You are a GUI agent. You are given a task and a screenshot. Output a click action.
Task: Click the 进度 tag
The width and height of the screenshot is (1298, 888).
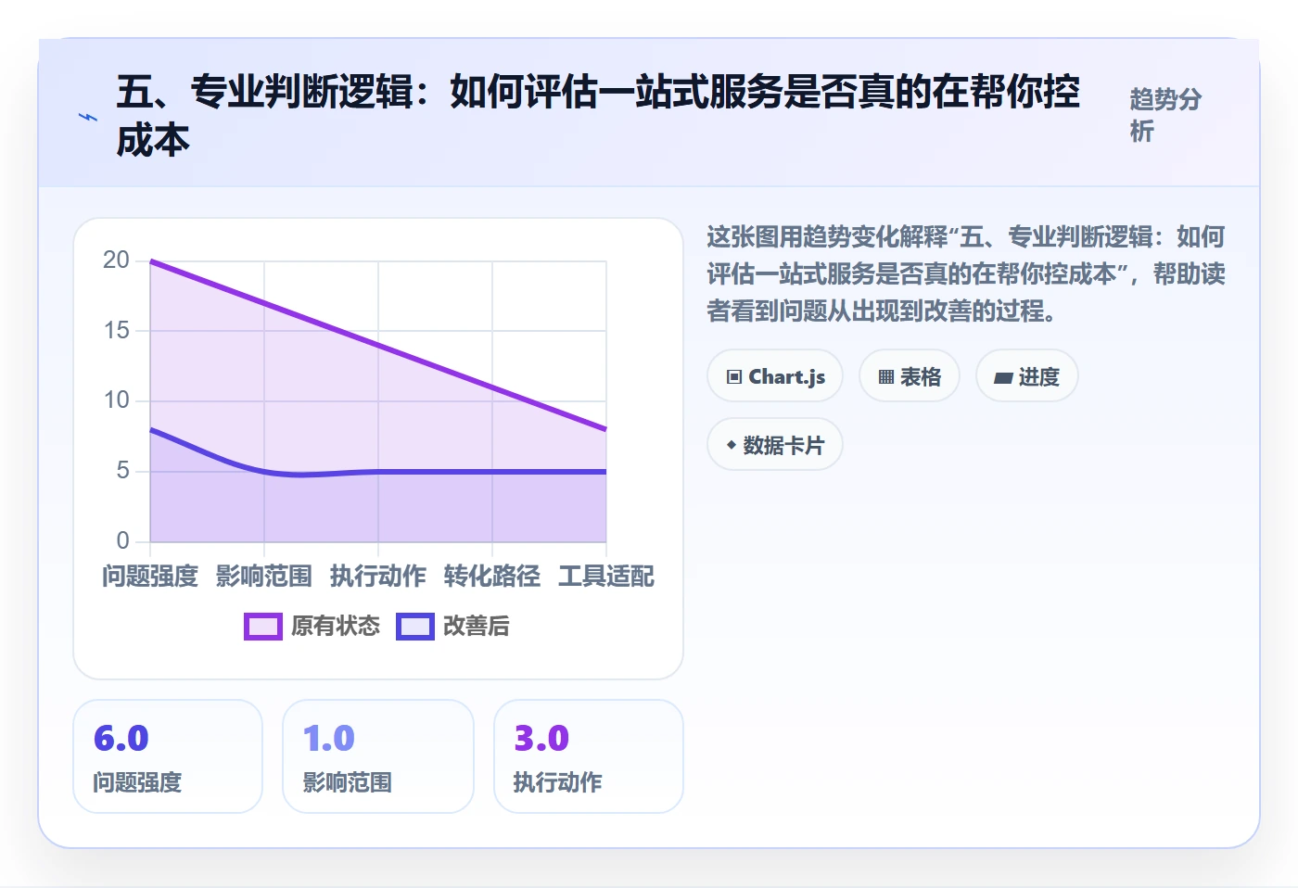[1027, 376]
